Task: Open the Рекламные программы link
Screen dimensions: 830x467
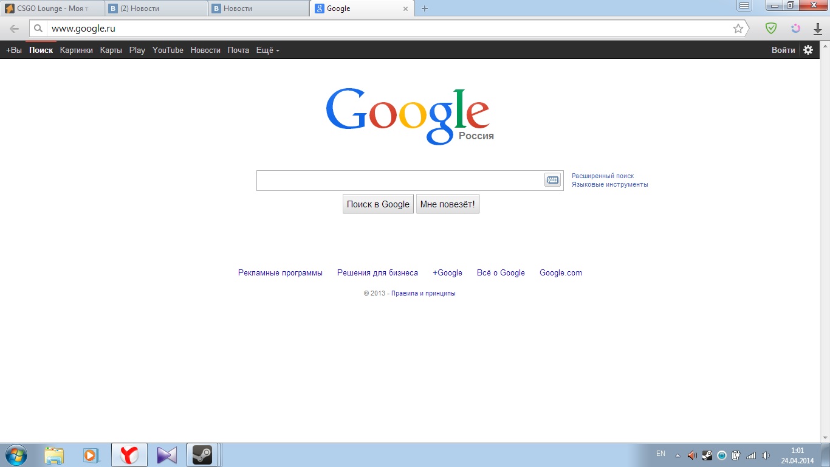Action: [x=280, y=272]
